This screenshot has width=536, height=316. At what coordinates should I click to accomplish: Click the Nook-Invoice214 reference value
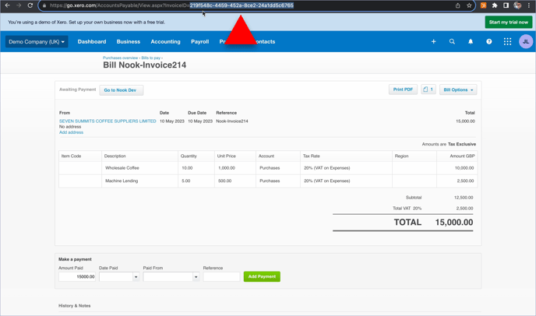point(232,121)
